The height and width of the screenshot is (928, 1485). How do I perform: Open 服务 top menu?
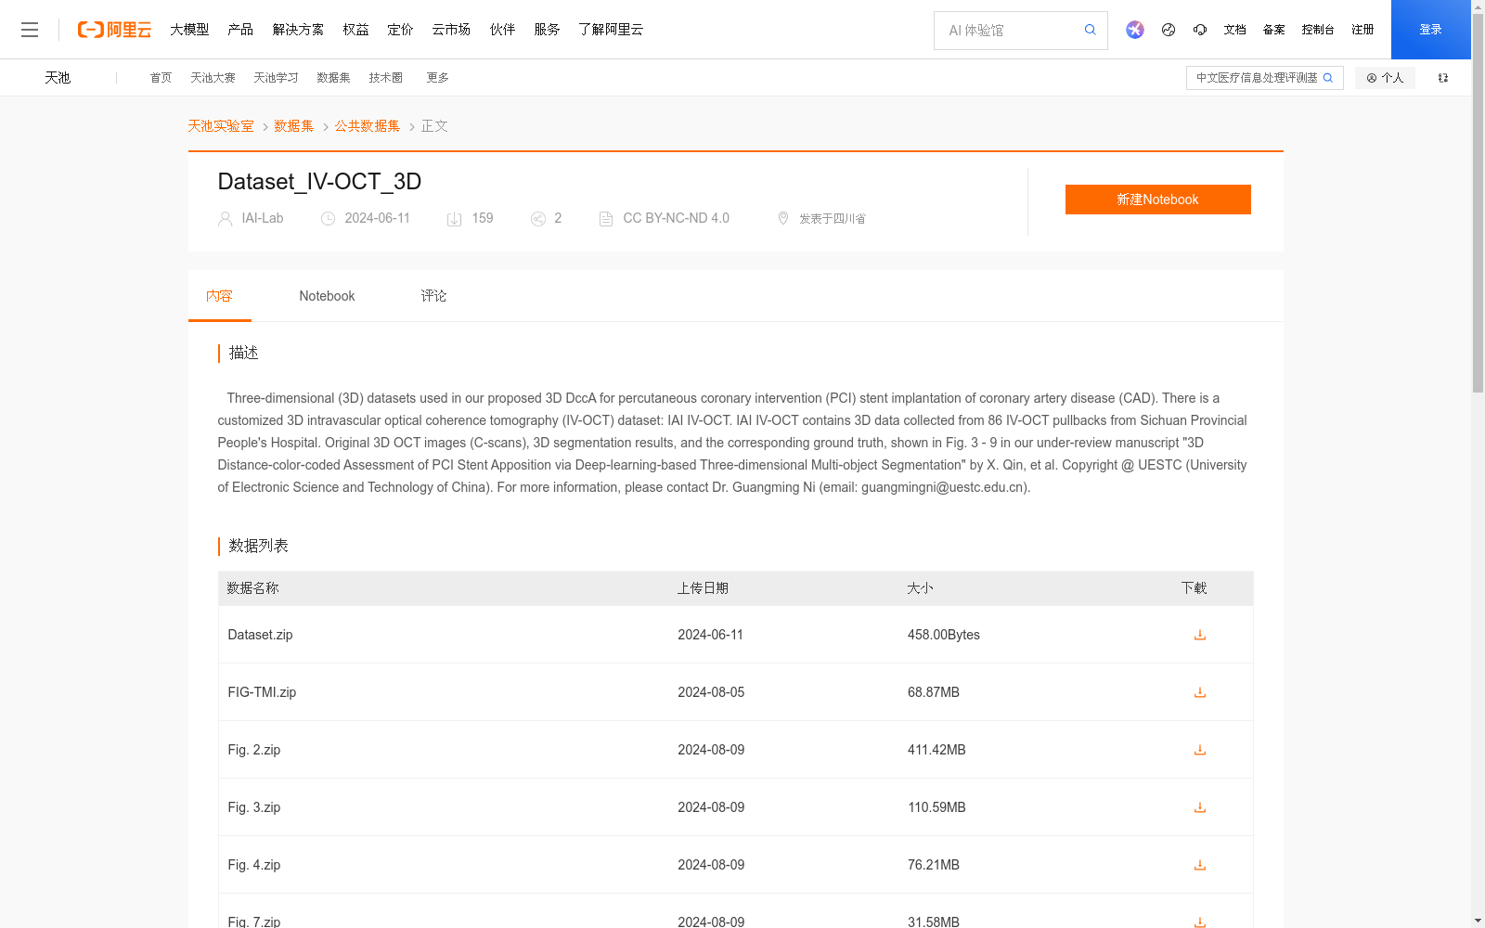tap(547, 30)
